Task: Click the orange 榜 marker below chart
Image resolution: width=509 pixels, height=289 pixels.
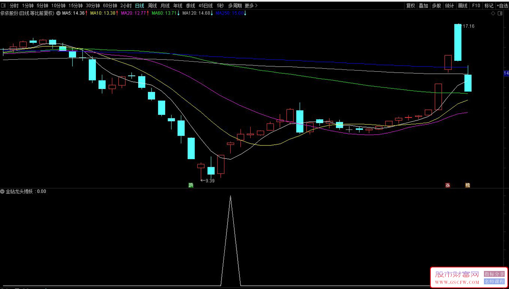Action: pyautogui.click(x=467, y=185)
